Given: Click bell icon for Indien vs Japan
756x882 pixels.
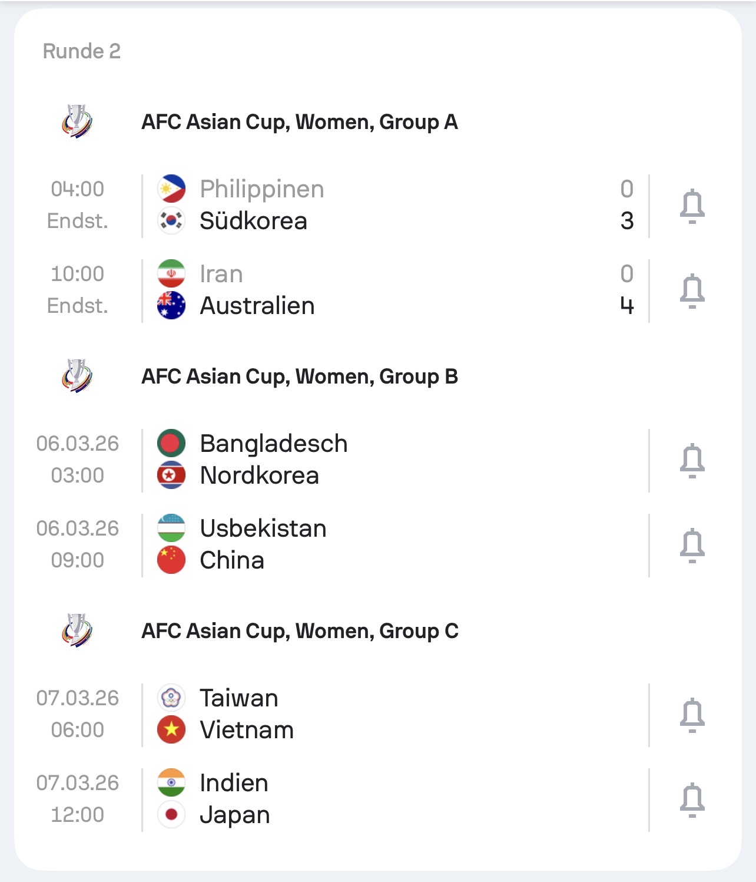Looking at the screenshot, I should [x=692, y=800].
